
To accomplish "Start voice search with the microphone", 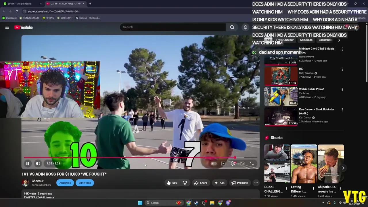I will pos(245,27).
